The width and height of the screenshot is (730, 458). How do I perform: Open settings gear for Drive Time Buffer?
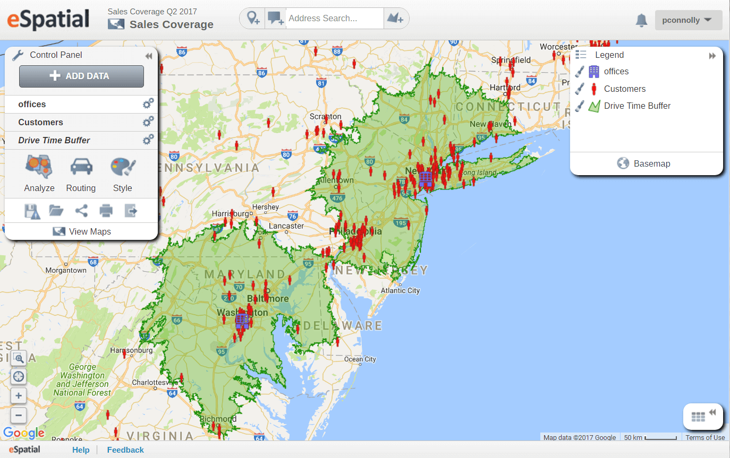coord(148,140)
